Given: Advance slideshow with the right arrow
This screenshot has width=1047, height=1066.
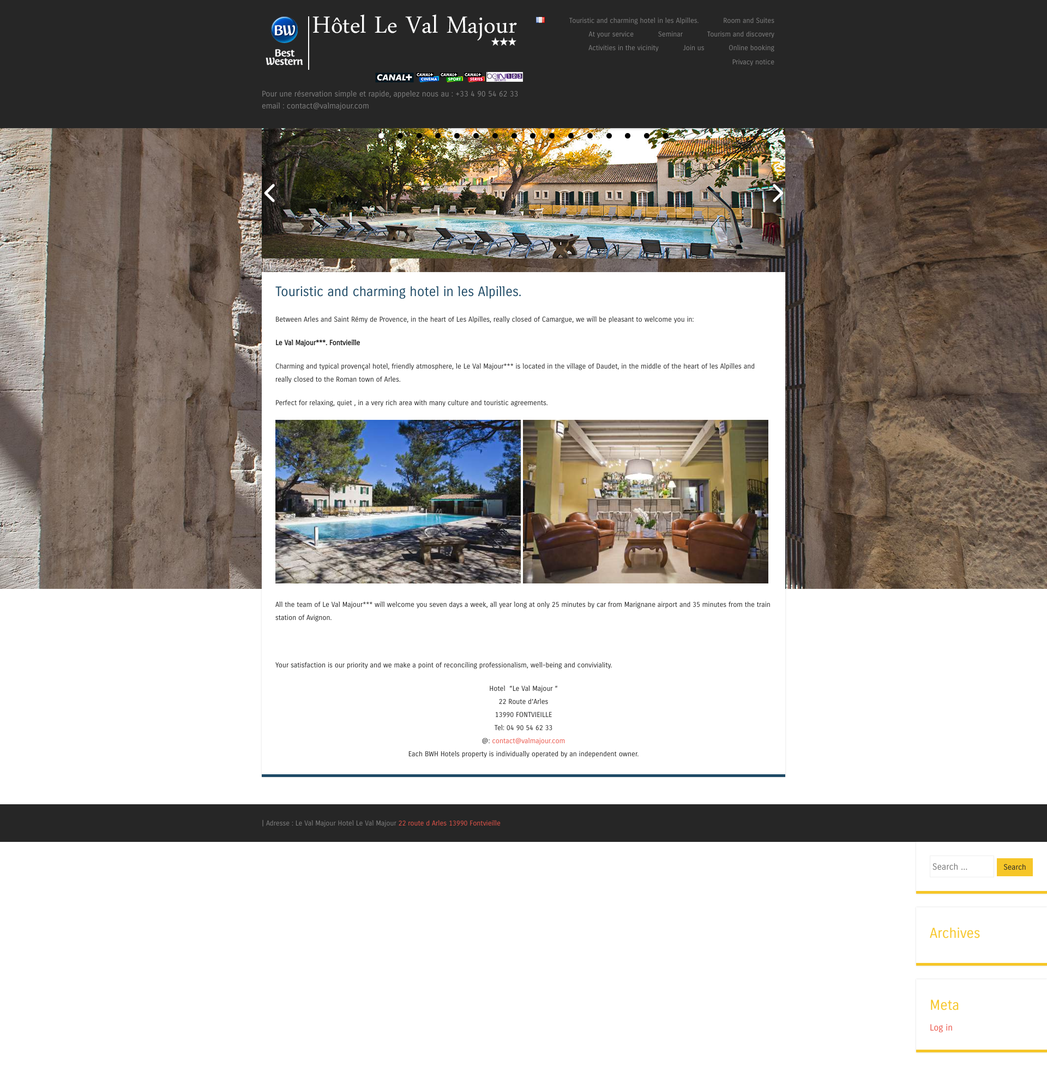Looking at the screenshot, I should (x=777, y=193).
